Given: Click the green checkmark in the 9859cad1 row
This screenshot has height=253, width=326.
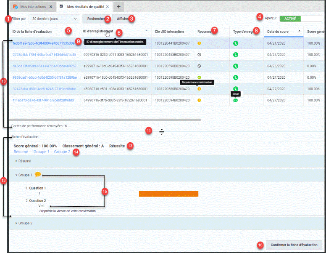Looking at the screenshot, I should pyautogui.click(x=199, y=77).
